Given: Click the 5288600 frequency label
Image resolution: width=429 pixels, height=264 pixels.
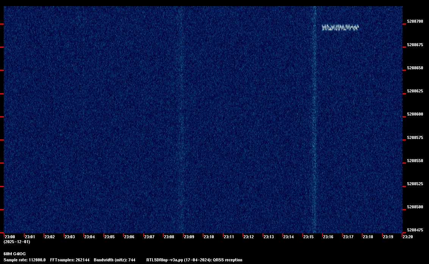Looking at the screenshot, I should tap(415, 114).
